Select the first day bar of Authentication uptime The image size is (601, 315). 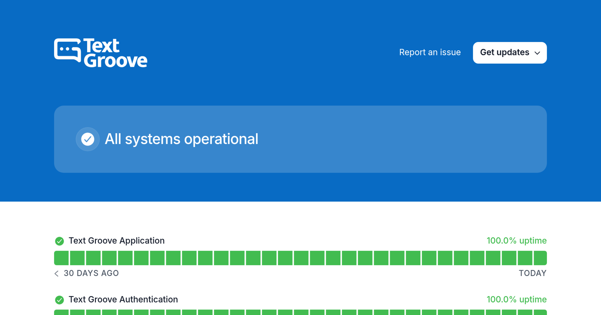coord(61,312)
